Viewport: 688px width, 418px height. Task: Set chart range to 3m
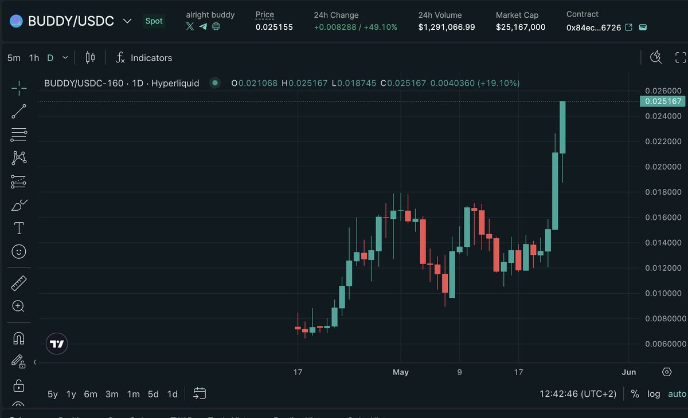pos(112,394)
